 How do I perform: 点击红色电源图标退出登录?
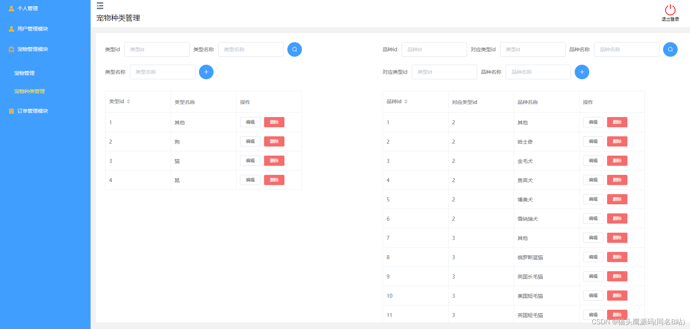point(670,10)
